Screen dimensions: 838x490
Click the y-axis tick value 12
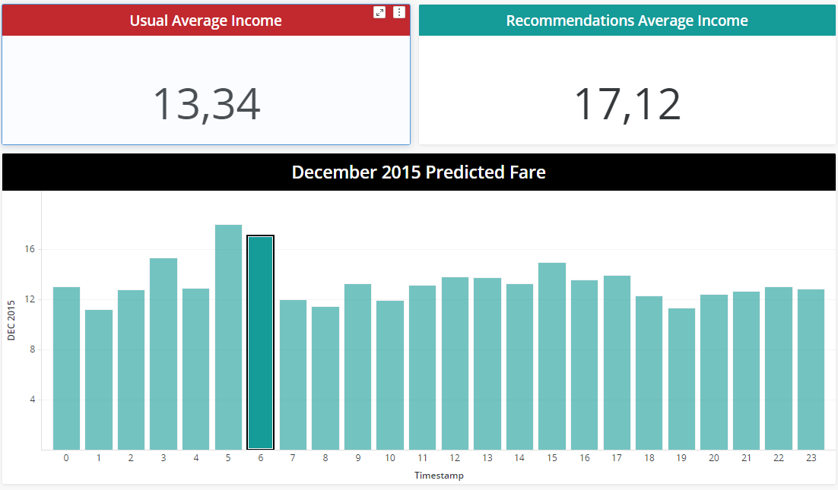[x=30, y=299]
